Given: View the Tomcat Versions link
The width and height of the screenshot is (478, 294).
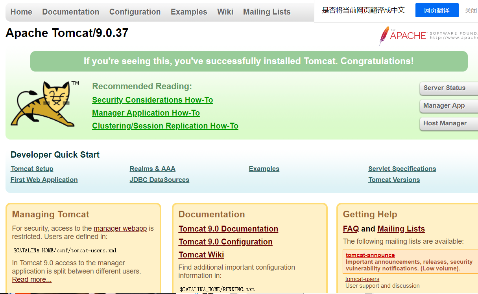Looking at the screenshot, I should click(394, 180).
